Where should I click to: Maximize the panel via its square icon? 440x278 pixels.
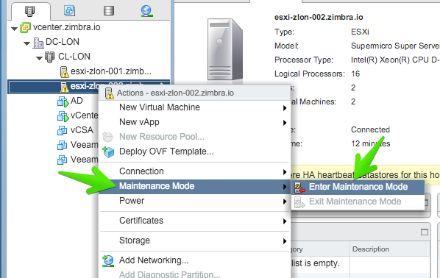tap(425, 232)
